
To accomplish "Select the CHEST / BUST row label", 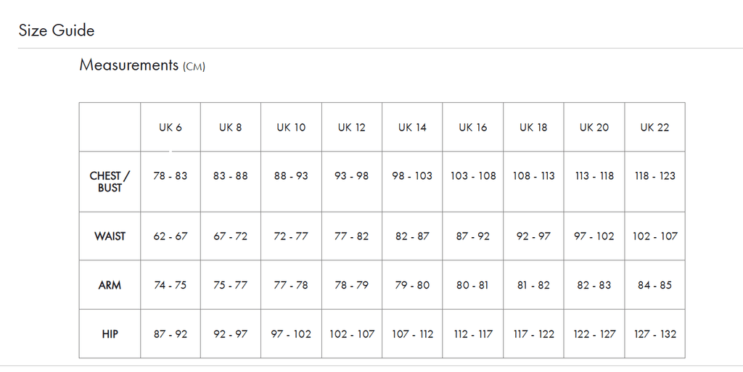I will coord(110,182).
